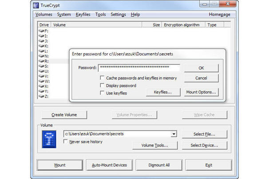Select drive J: icon in list
269x179 pixels.
click(41, 41)
